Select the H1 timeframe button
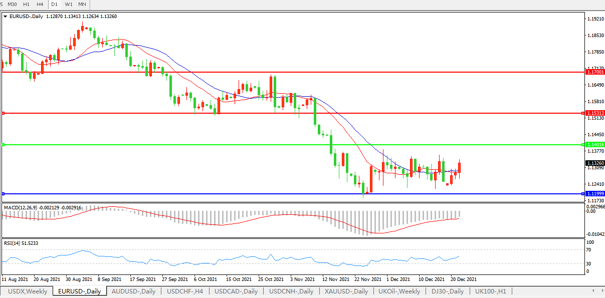This screenshot has width=605, height=298. coord(27,4)
